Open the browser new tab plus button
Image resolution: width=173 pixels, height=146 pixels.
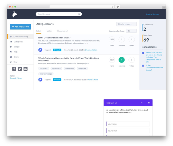pos(164,8)
